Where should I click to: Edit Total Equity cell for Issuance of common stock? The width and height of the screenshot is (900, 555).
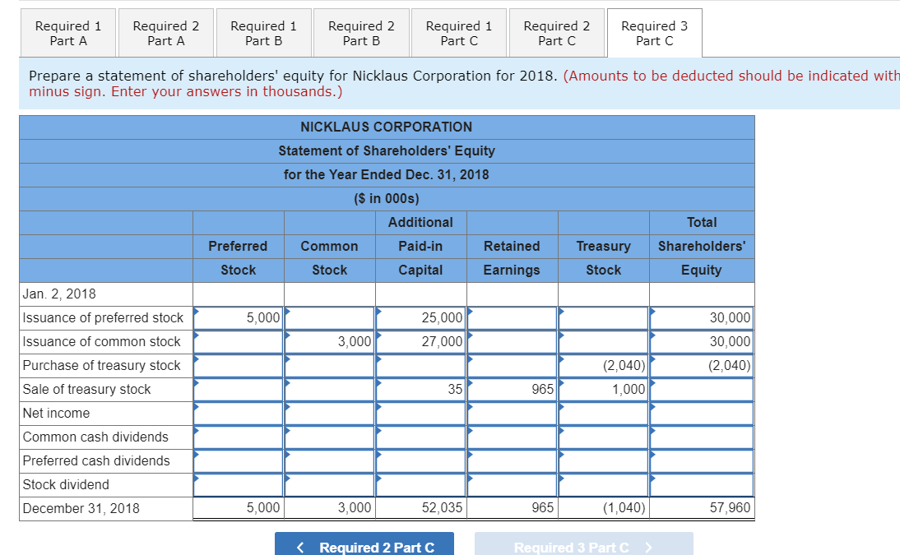pyautogui.click(x=702, y=342)
